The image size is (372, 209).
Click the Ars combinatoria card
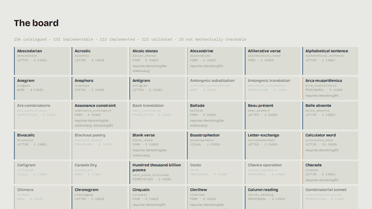[x=42, y=116]
